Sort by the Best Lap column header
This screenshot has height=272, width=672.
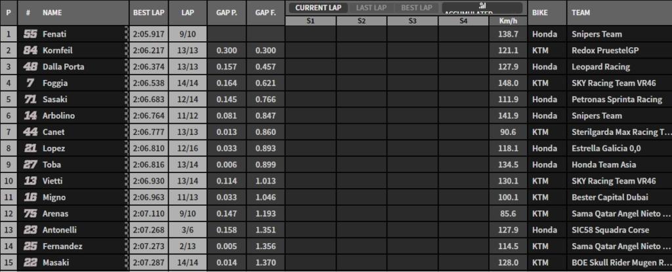click(144, 12)
